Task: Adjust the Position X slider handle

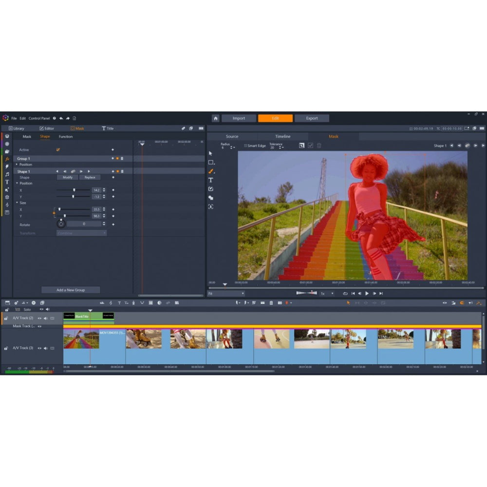Action: click(x=74, y=190)
